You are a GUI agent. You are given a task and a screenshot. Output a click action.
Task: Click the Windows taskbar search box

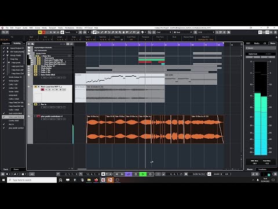(x=32, y=180)
